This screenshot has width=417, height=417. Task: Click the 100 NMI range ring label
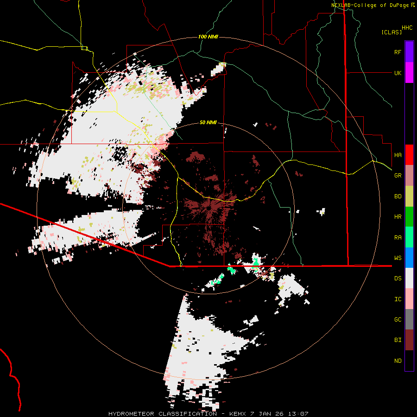click(x=208, y=37)
